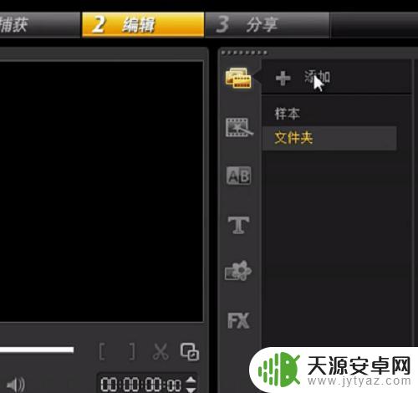
Task: Set the mark-out right bracket
Action: (132, 352)
